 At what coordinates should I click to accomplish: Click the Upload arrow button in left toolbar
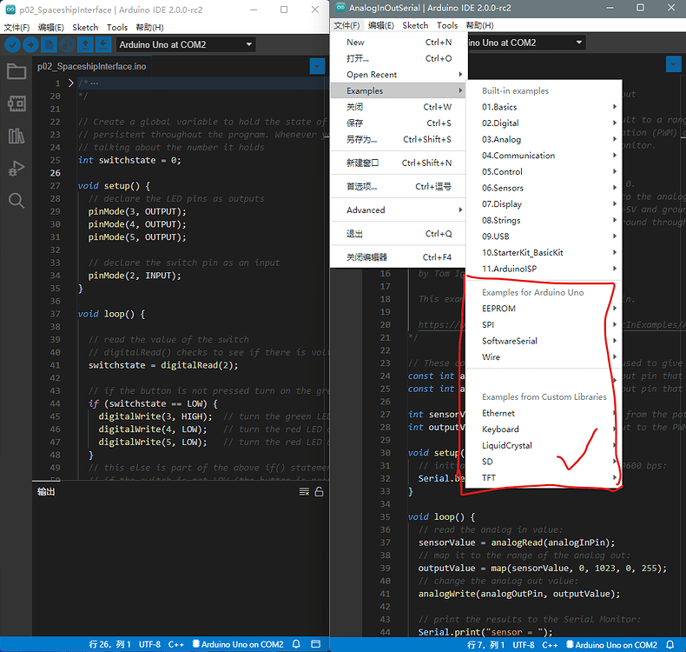tap(30, 44)
